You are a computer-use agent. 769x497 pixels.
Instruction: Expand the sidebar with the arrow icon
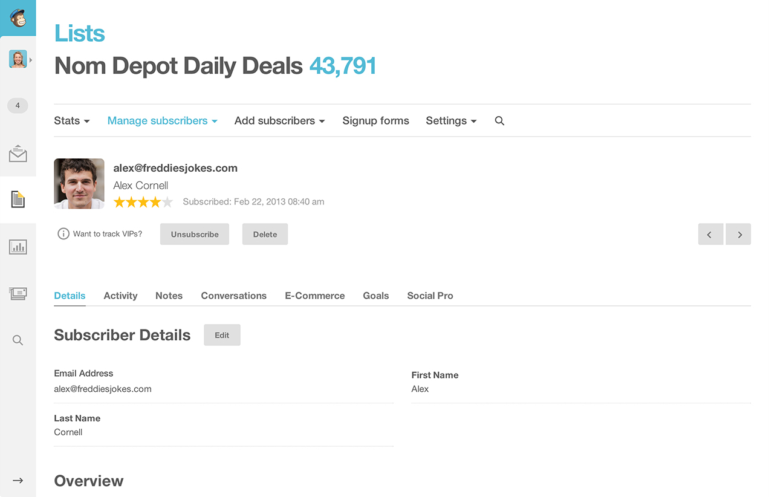(18, 481)
